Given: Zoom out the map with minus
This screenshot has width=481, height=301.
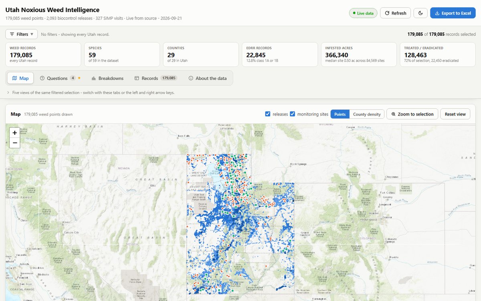Looking at the screenshot, I should [14, 143].
